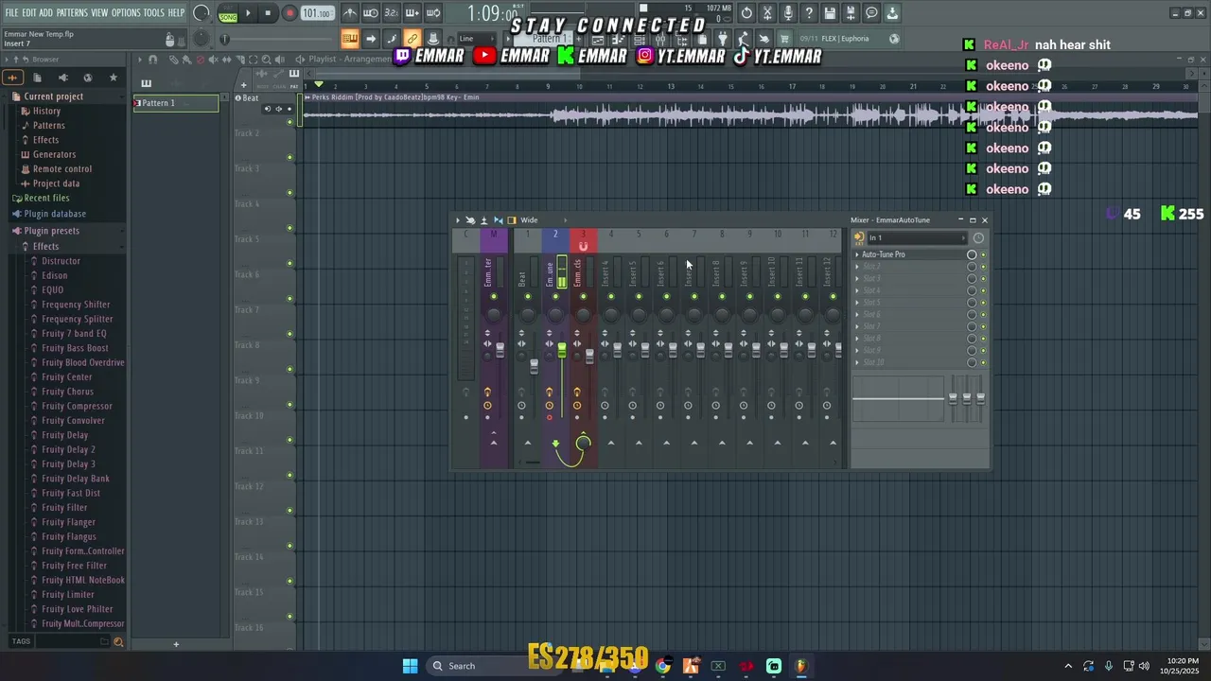This screenshot has height=681, width=1211.
Task: Select Current project in the browser
Action: [53, 96]
